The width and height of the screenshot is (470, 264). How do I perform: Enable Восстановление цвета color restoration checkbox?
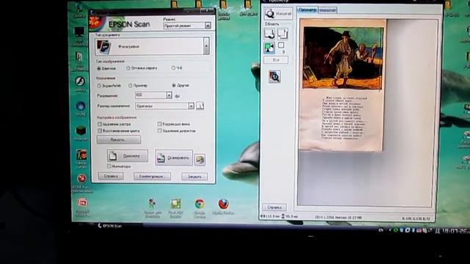point(100,131)
